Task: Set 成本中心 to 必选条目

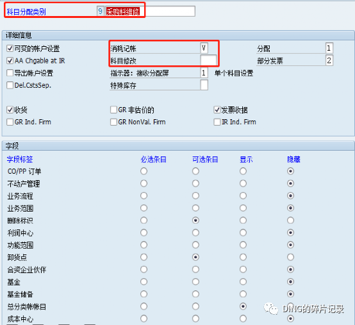Action: pos(144,319)
